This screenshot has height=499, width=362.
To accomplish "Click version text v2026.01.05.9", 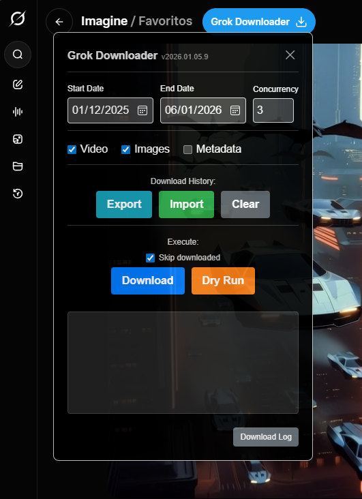I will 185,57.
